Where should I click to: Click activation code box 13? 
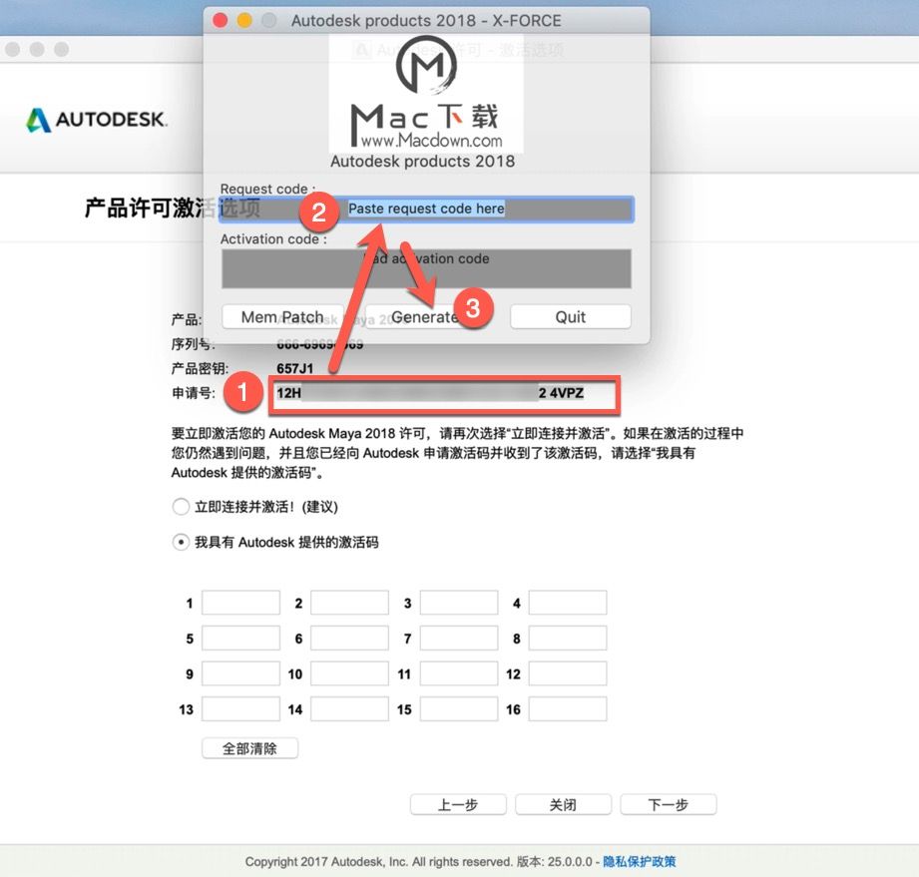click(x=240, y=708)
